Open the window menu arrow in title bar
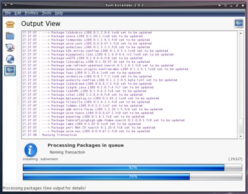248x194 pixels. tap(6, 5)
